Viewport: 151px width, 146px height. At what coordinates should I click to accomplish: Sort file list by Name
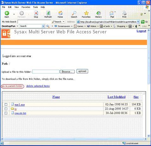pyautogui.click(x=56, y=97)
